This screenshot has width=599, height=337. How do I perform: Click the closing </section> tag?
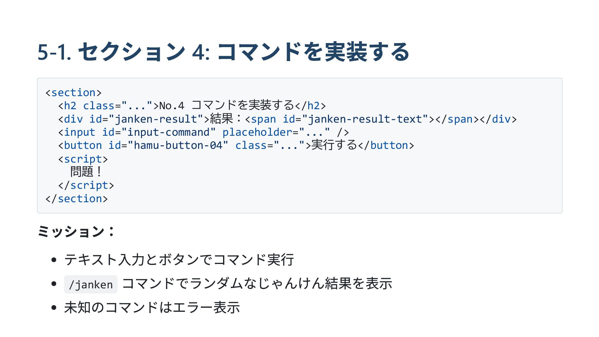pyautogui.click(x=76, y=199)
